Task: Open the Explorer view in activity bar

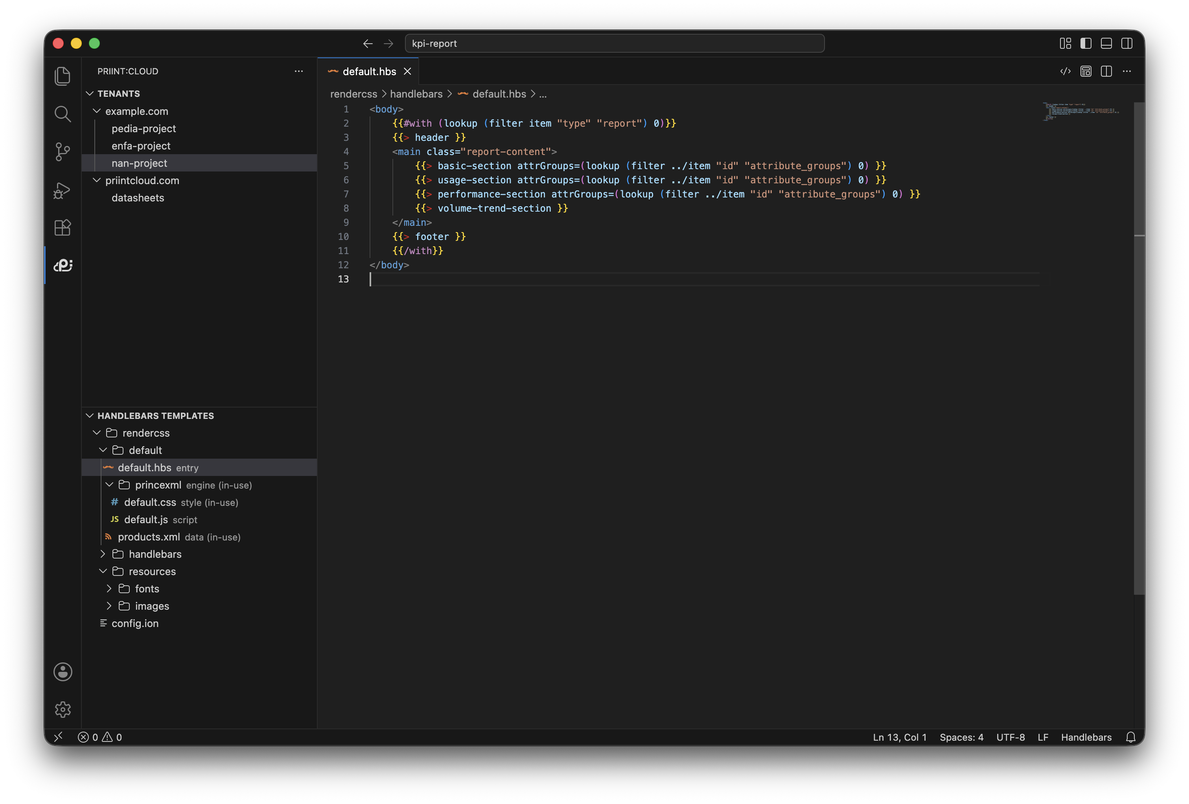Action: click(x=63, y=76)
